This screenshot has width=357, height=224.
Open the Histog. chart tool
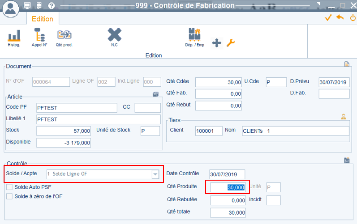coord(14,38)
